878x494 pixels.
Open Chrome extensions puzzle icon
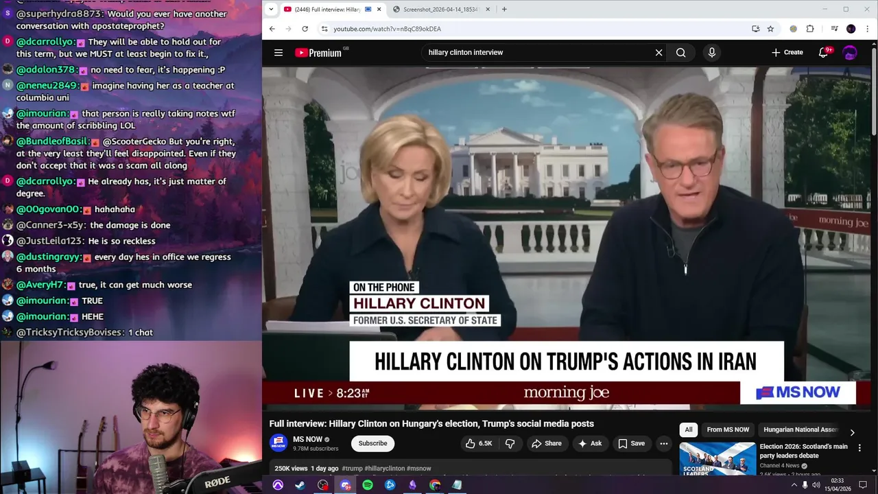(810, 29)
